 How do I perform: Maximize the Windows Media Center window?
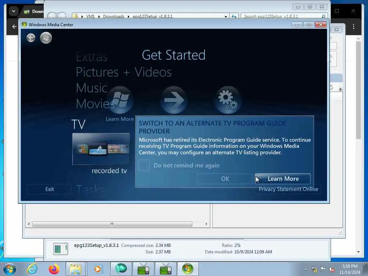click(x=309, y=25)
